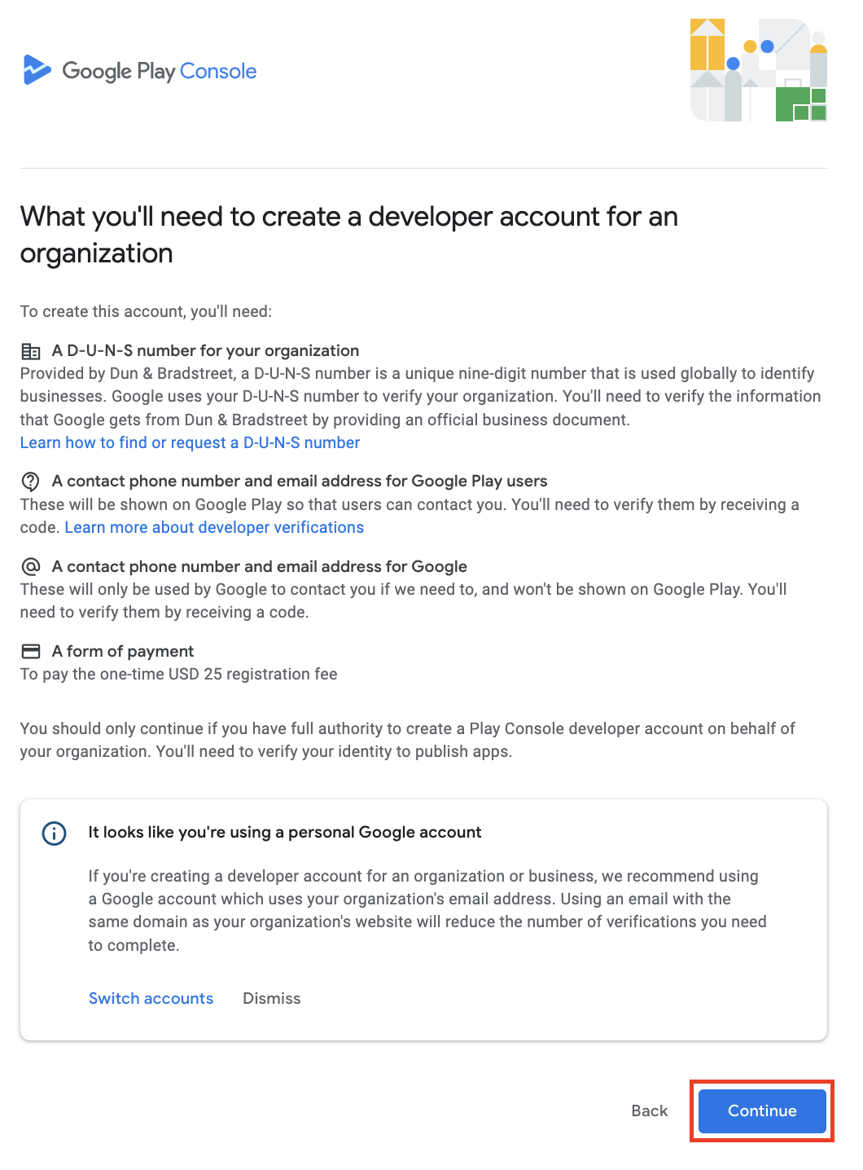863x1170 pixels.
Task: Go Back to the previous step
Action: (650, 1111)
